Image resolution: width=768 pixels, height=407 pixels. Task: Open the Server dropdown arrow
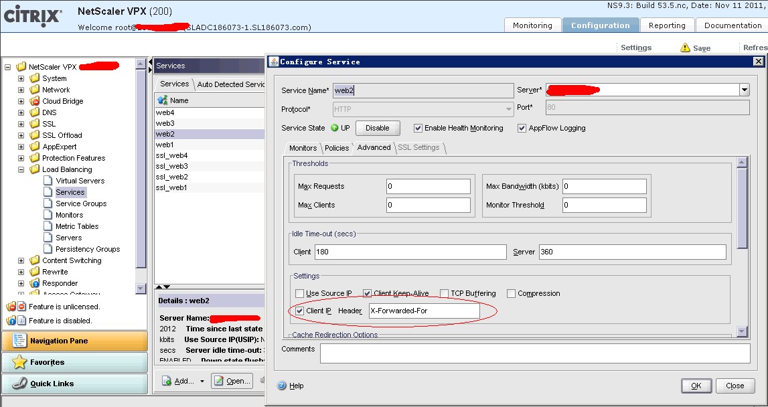coord(745,90)
